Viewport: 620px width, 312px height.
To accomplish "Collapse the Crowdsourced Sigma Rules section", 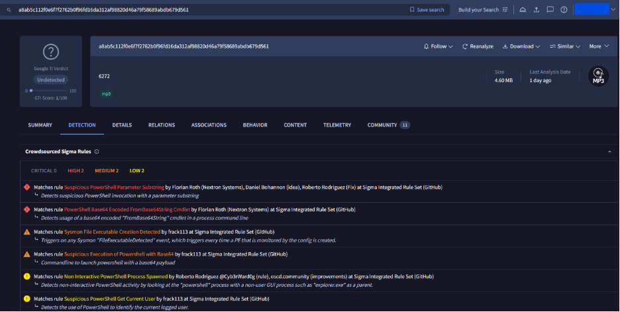I will [609, 152].
